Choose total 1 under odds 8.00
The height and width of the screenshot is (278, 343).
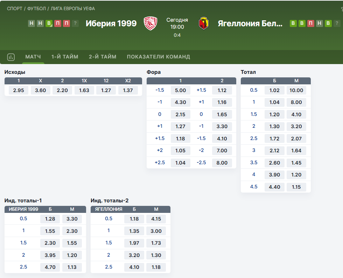[296, 102]
